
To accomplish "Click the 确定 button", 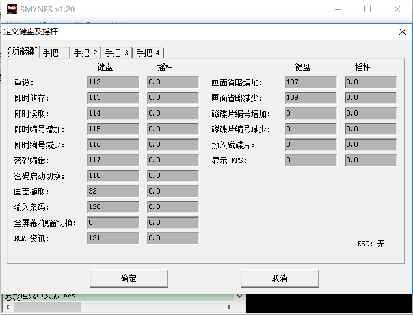I will pyautogui.click(x=129, y=278).
